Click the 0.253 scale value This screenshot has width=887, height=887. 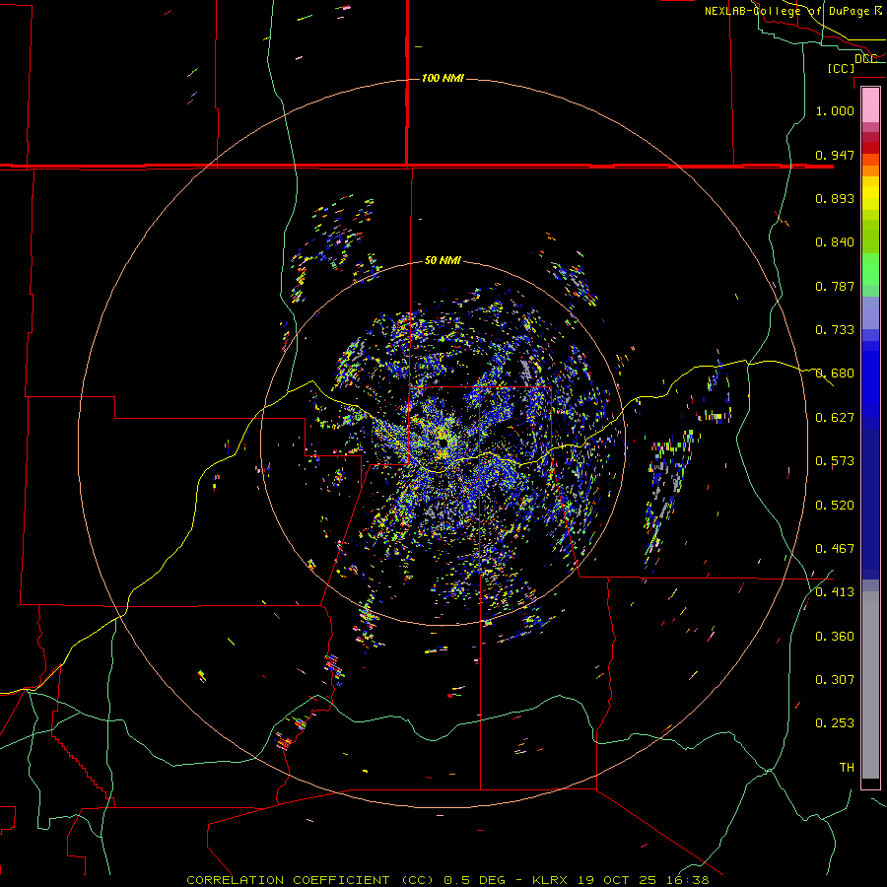point(835,723)
